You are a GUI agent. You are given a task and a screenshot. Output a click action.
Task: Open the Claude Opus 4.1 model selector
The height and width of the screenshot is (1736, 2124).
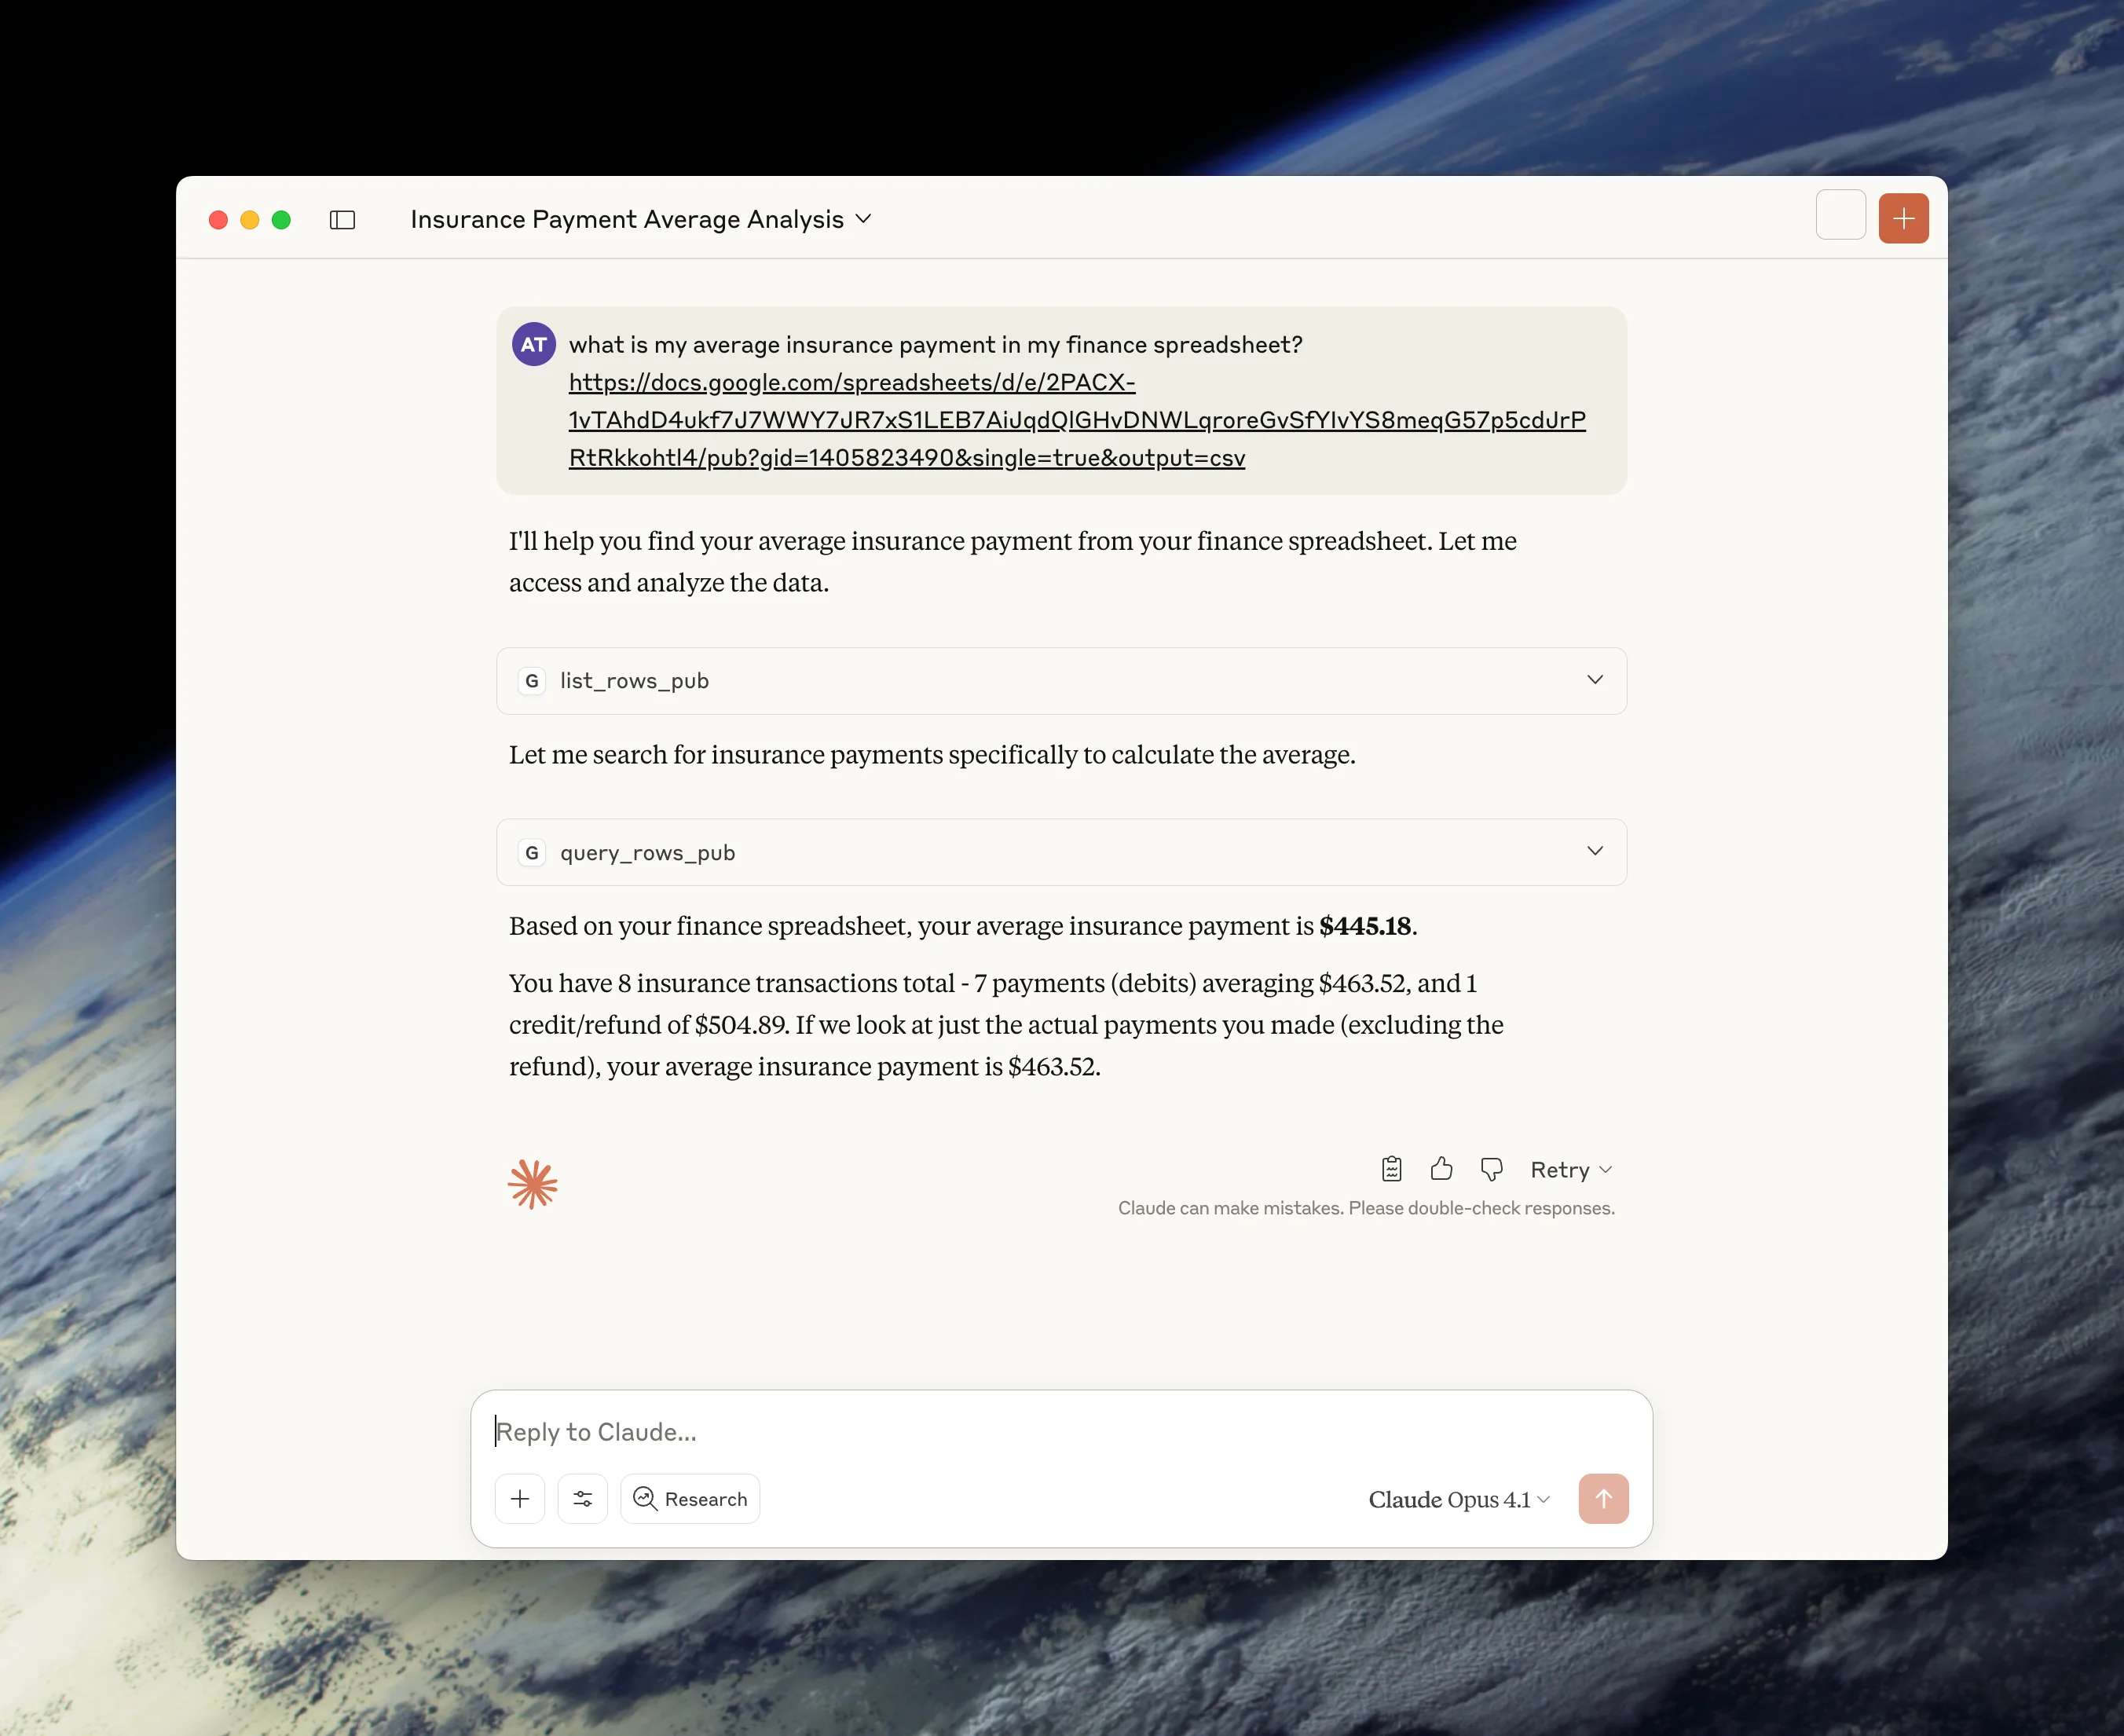tap(1457, 1498)
